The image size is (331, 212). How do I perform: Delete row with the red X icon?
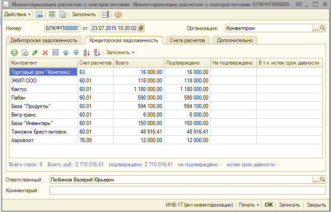45,52
